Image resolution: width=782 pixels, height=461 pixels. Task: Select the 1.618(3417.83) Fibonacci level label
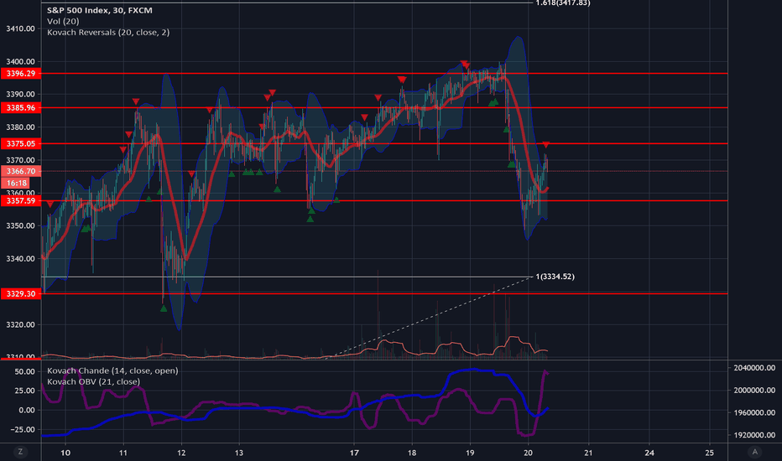point(562,3)
